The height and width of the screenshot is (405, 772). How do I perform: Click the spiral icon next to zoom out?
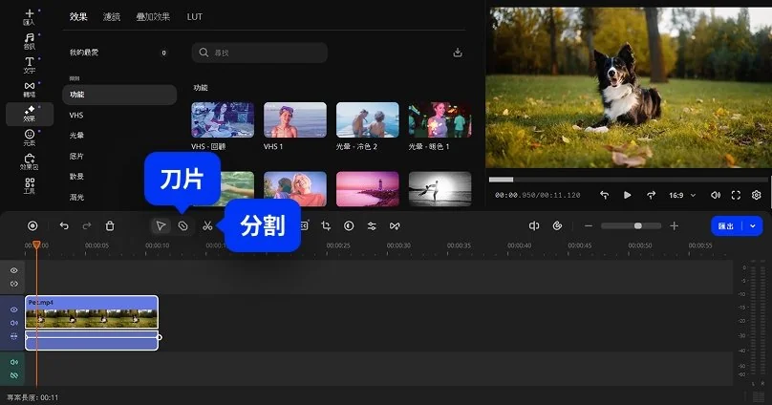(x=557, y=225)
